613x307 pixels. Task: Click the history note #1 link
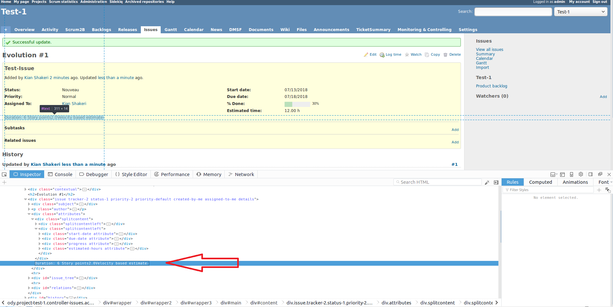[x=455, y=165]
